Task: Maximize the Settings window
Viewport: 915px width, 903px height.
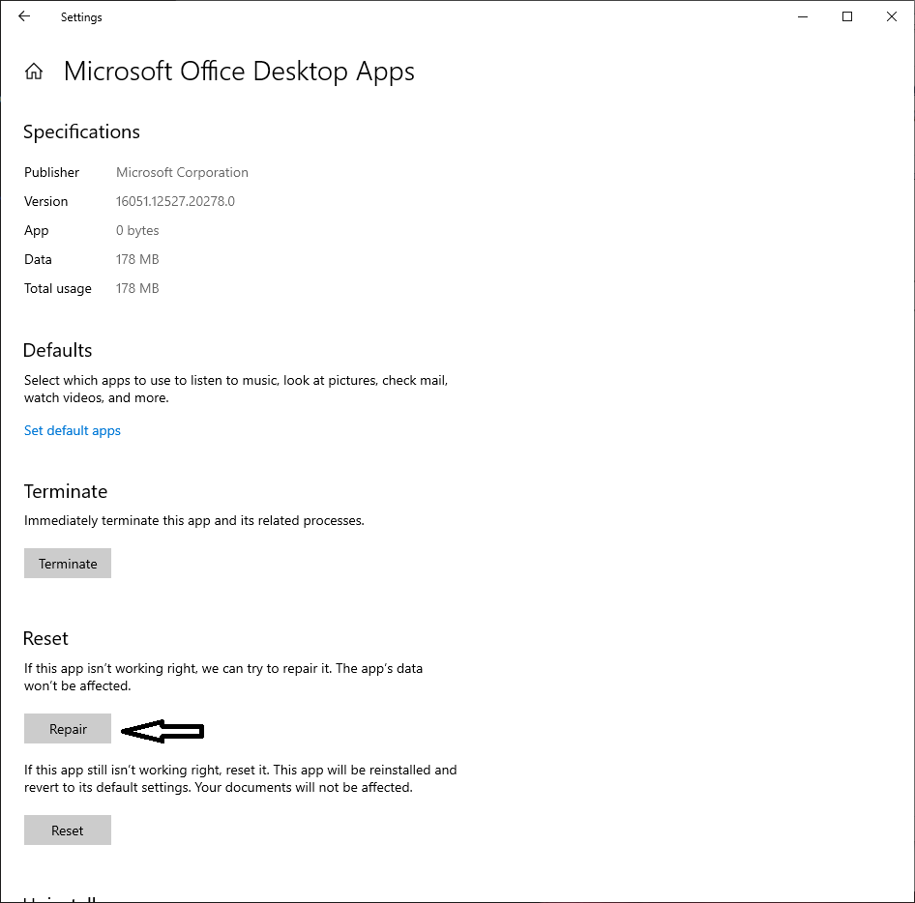Action: pyautogui.click(x=847, y=16)
